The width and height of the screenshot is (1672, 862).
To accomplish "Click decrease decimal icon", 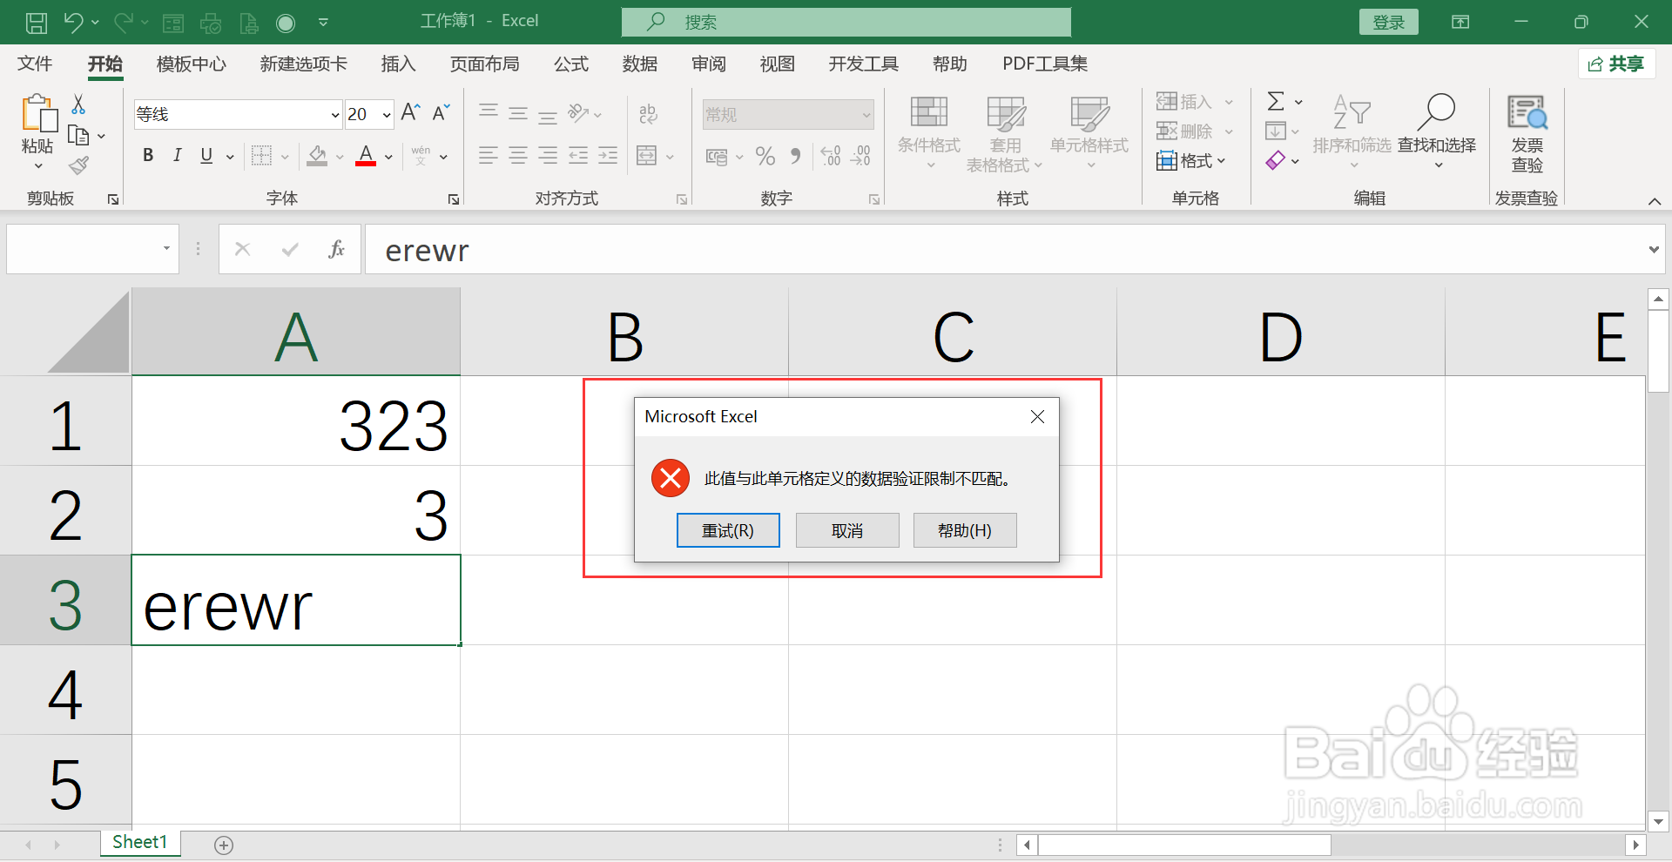I will pos(860,156).
